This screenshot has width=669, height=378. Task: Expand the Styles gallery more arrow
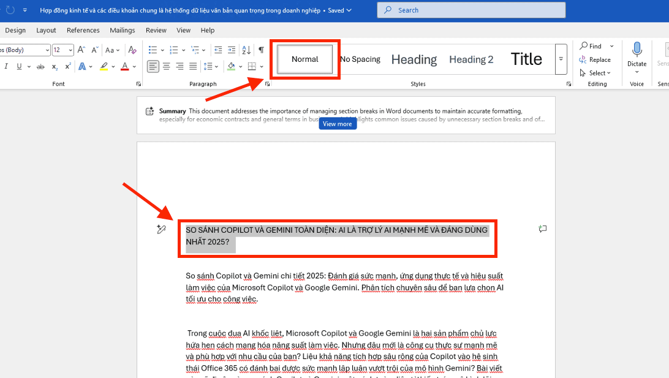[x=561, y=59]
